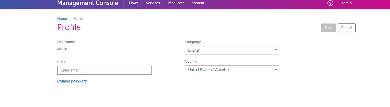Focus the Enter email input field
This screenshot has width=390, height=107.
pos(104,70)
